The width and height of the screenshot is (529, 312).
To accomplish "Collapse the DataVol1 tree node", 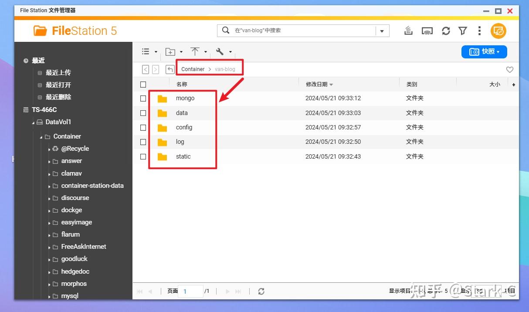I will [33, 122].
